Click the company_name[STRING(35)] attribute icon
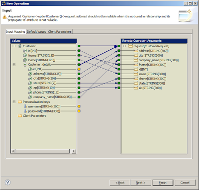199x190 pixels. pos(30,97)
